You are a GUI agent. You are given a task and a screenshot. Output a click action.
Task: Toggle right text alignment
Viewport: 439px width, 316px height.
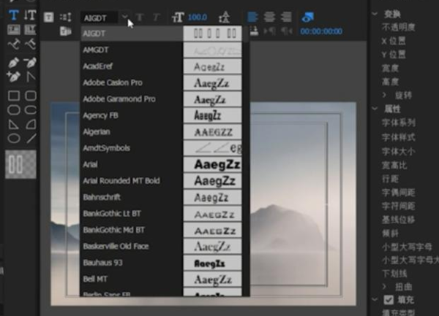point(286,17)
